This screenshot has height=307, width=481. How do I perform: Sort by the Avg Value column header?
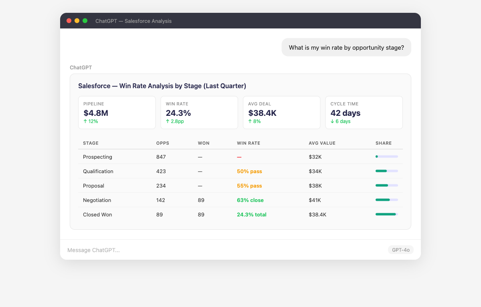click(x=322, y=143)
